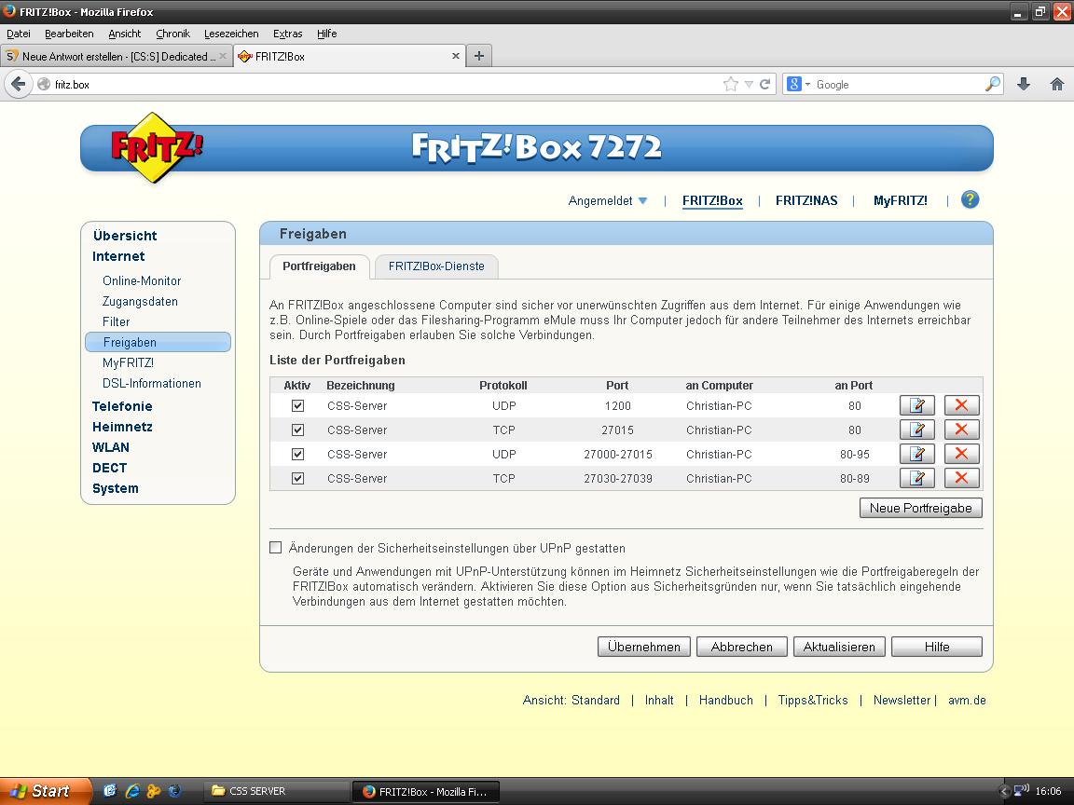Open the Windows Start menu
Image resolution: width=1074 pixels, height=805 pixels.
coord(45,791)
